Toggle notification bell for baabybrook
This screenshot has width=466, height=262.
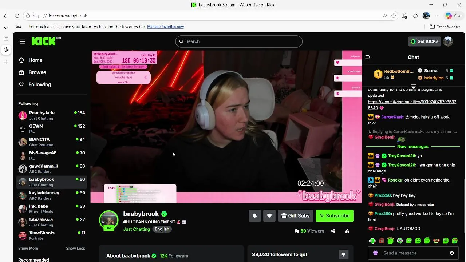255,216
